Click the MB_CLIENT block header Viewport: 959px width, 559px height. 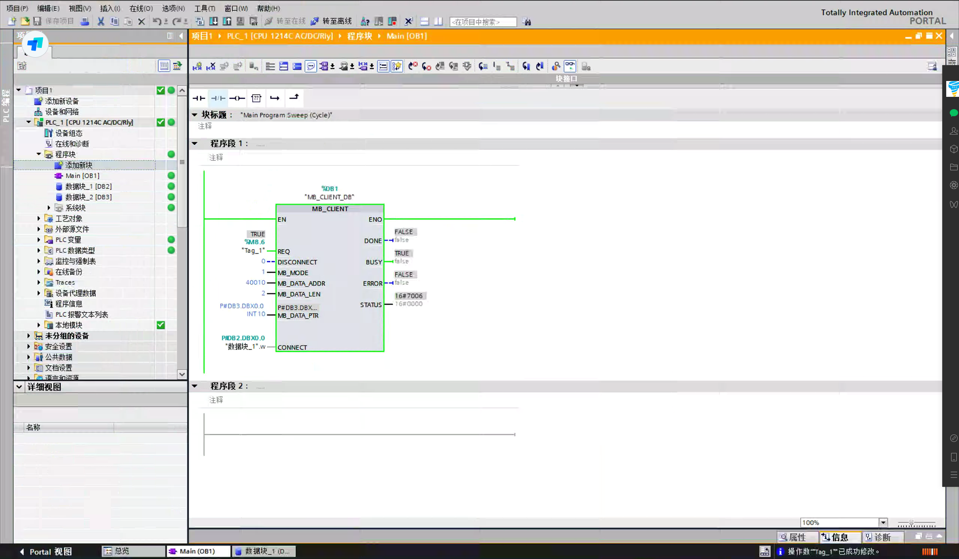[x=330, y=209]
